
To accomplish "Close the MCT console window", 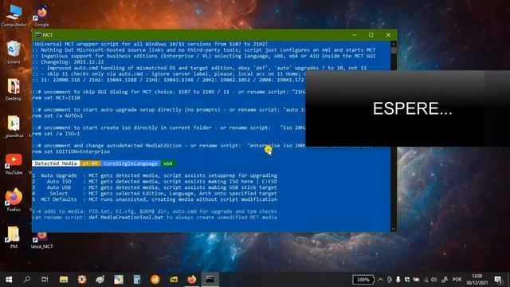I will 388,35.
